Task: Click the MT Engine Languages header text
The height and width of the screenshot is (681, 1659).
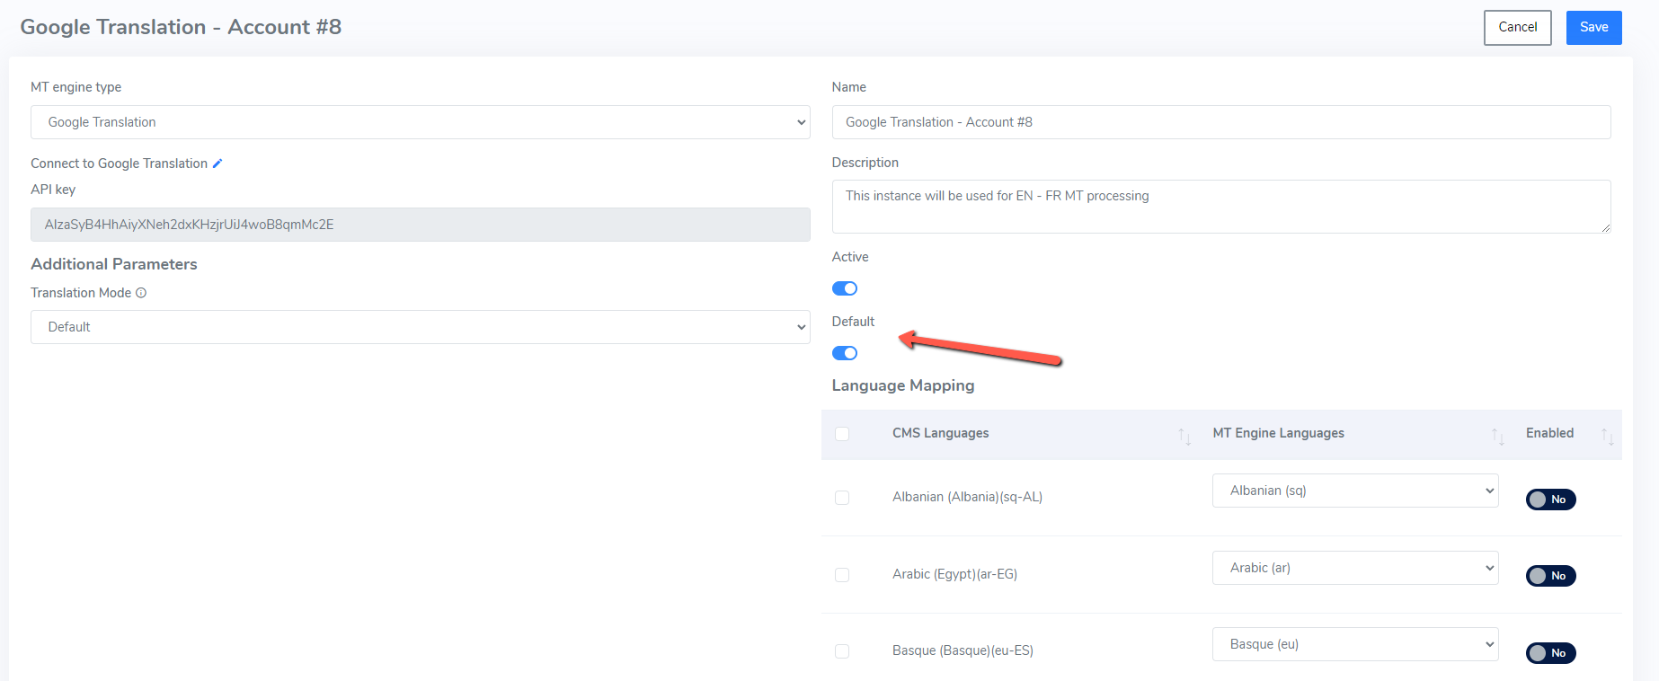Action: pos(1278,433)
